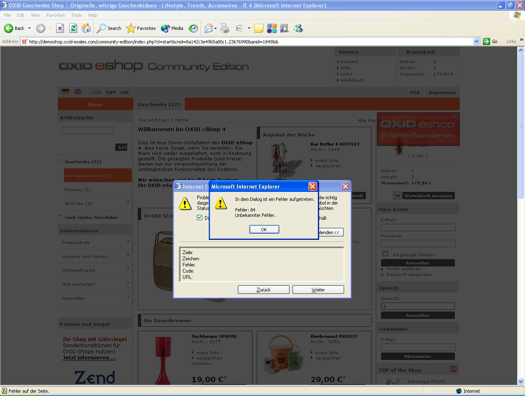Go to the Home page icon
Screen dimensions: 525x396
click(x=86, y=28)
